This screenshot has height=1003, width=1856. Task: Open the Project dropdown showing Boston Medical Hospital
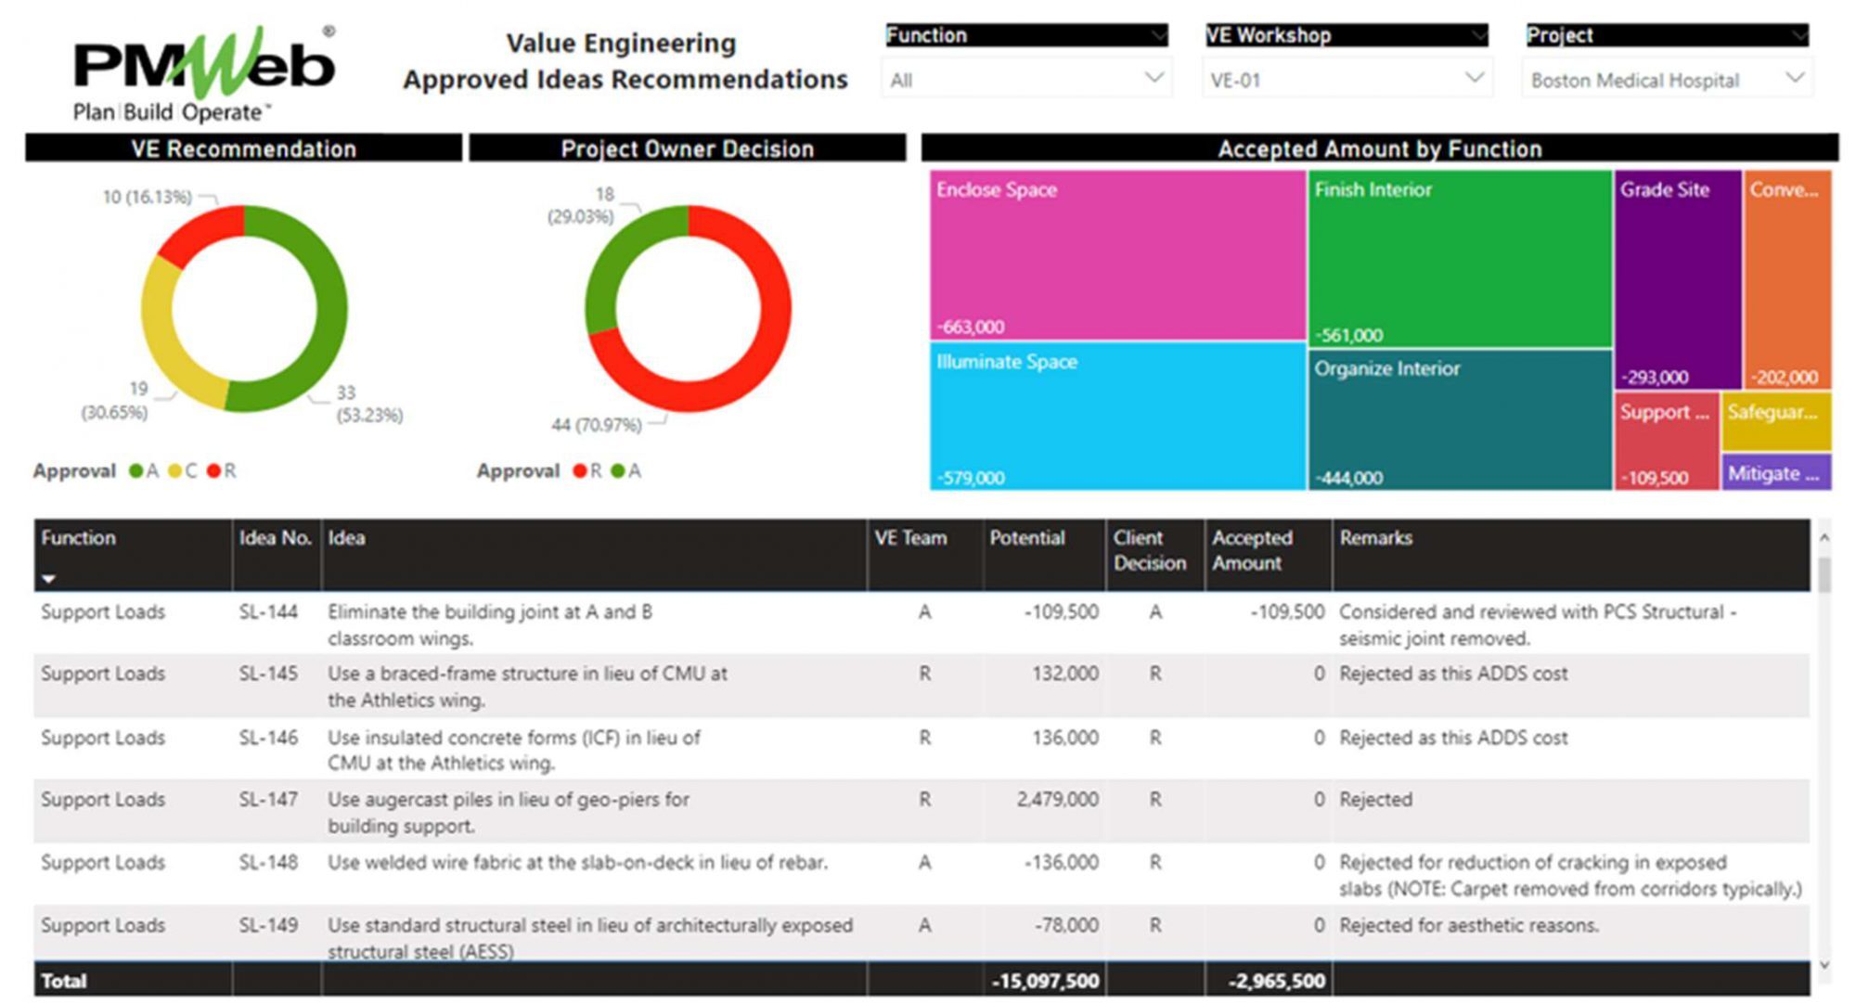pos(1666,80)
